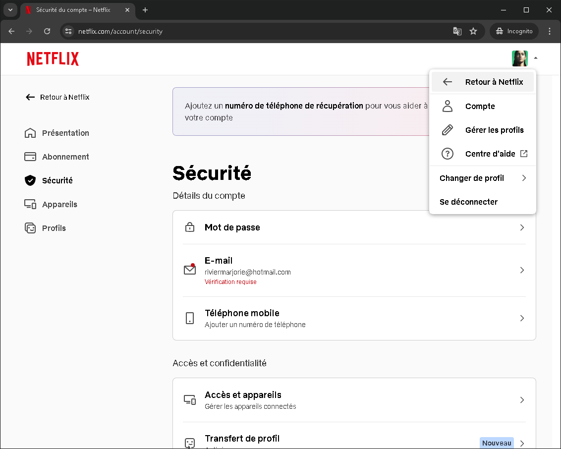This screenshot has height=449, width=561.
Task: Select Sécurité in the sidebar
Action: 49,180
